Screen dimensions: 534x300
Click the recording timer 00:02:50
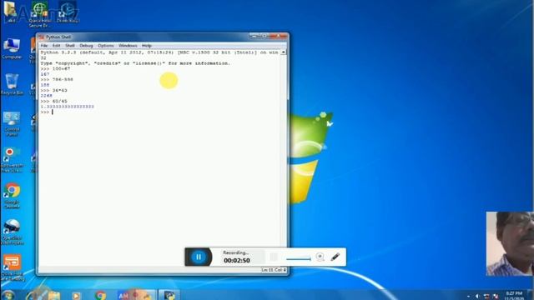[237, 260]
